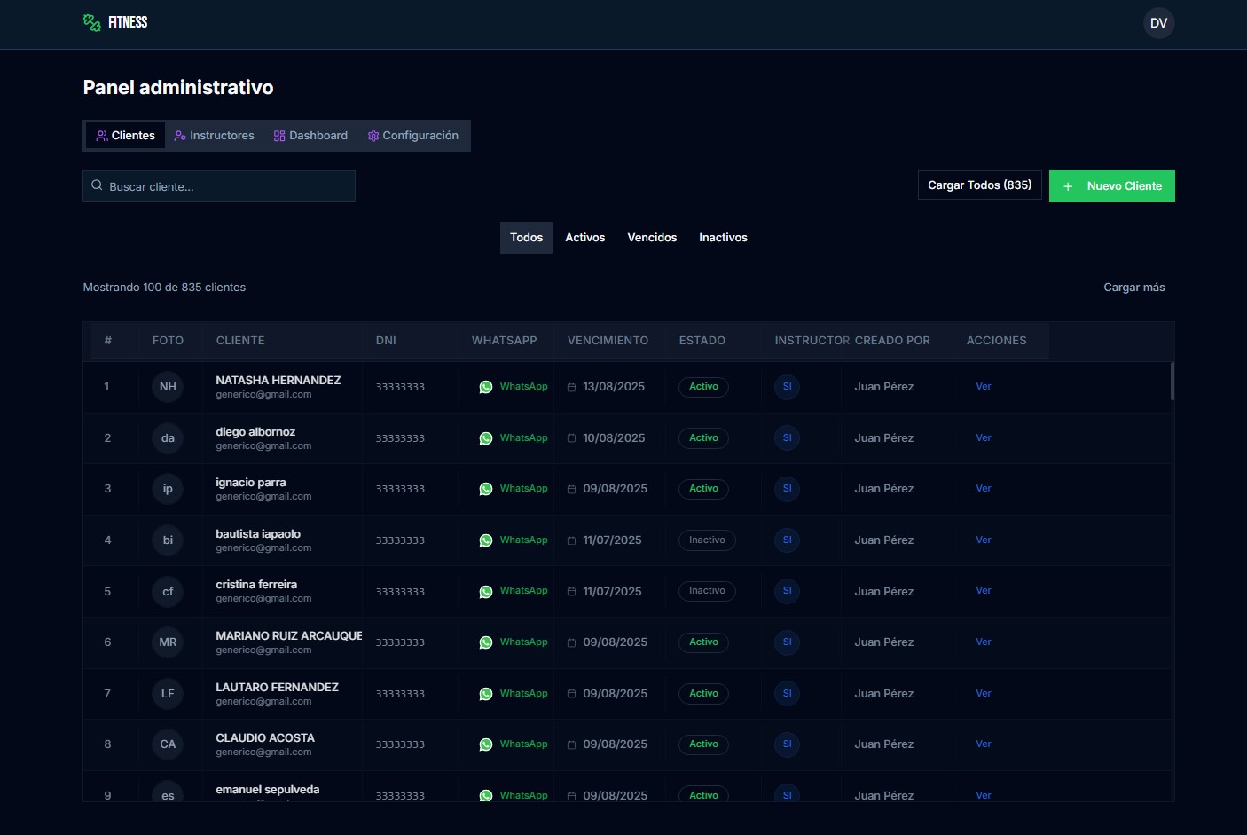Screen dimensions: 1247x835
Task: Click the search magnifier icon
Action: pos(98,186)
